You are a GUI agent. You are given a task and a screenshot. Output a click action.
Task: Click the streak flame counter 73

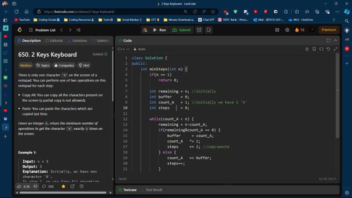[x=300, y=30]
